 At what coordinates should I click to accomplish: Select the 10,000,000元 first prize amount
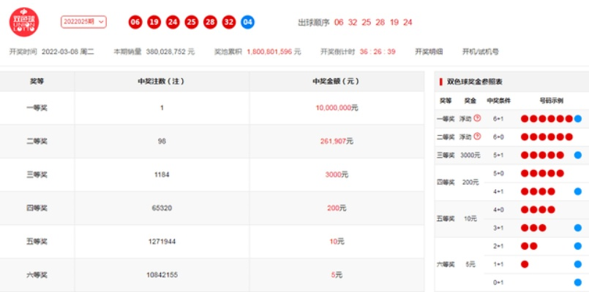[337, 108]
